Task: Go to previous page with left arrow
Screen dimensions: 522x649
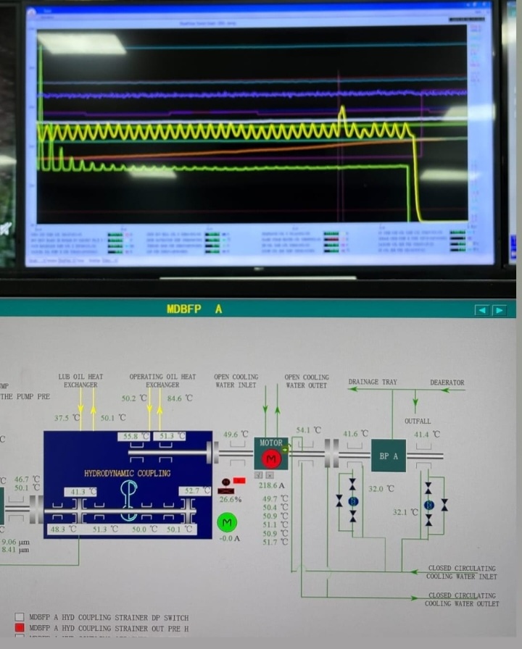Action: pyautogui.click(x=482, y=310)
